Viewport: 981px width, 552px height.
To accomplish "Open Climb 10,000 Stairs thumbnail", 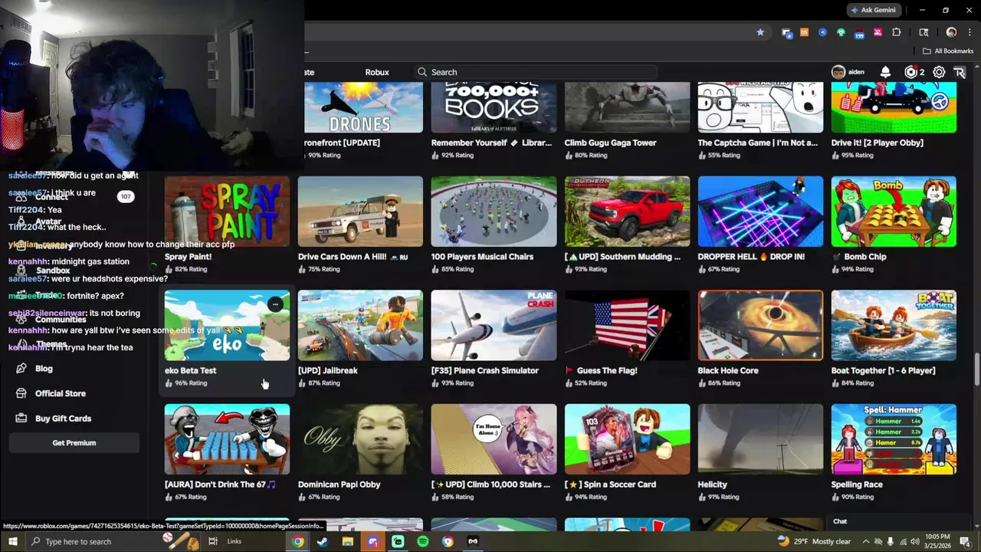I will coord(494,439).
